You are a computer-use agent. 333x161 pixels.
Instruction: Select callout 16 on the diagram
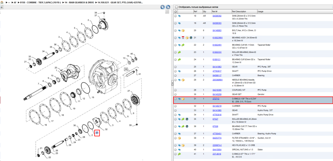[x=45, y=125]
